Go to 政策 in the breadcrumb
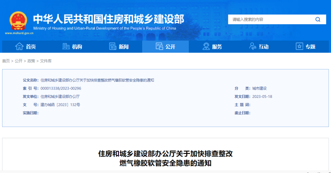The image size is (331, 173). (31, 61)
